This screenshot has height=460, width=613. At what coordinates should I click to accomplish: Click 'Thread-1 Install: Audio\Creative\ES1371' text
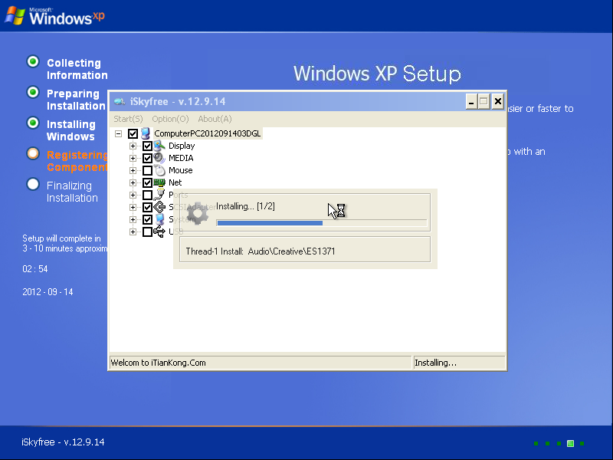pyautogui.click(x=261, y=251)
